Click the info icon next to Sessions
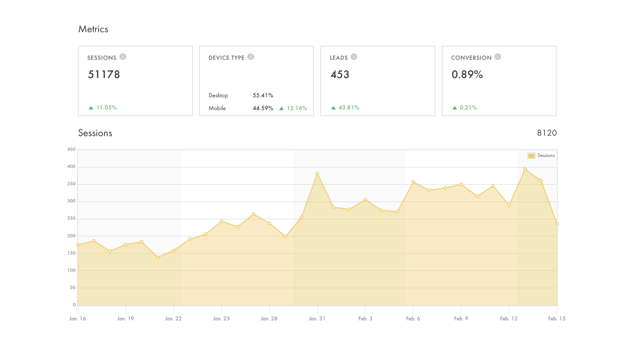Screen dimensions: 635x346 pyautogui.click(x=123, y=57)
